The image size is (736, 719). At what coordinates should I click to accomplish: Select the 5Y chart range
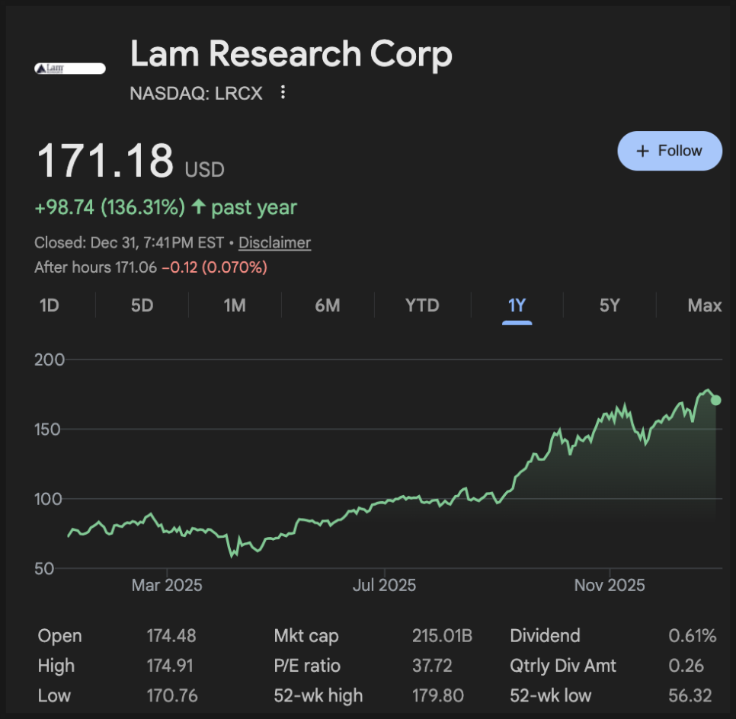610,305
